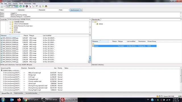
Task: Sort remote files by Owner/Group column
Action: pos(152,41)
